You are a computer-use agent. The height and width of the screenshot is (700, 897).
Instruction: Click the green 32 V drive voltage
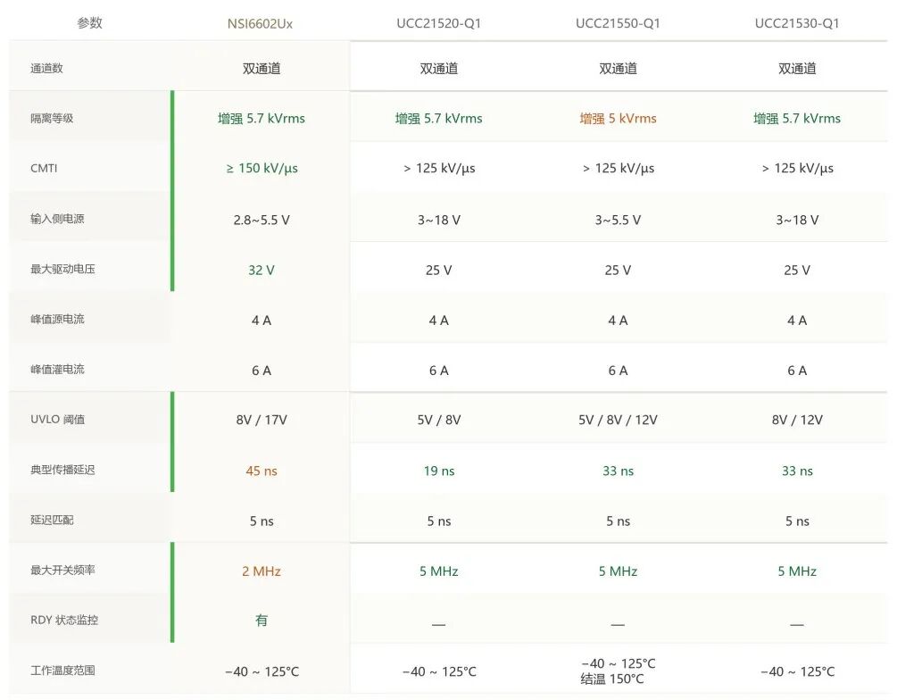[x=262, y=271]
